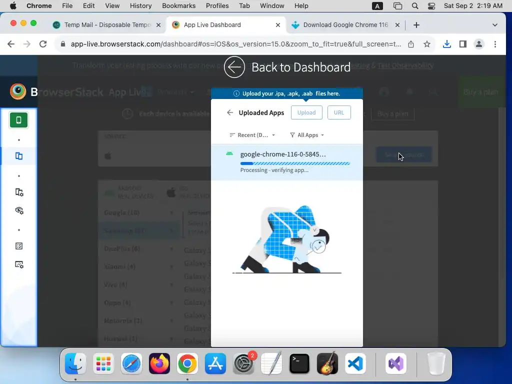
Task: Click the BrowserStack logo
Action: coord(17,92)
